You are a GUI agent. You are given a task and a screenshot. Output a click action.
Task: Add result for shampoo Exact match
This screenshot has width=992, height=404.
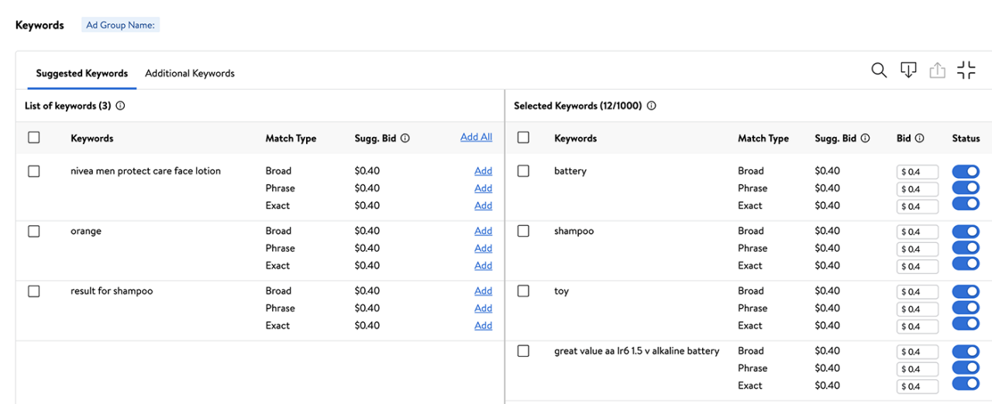click(x=484, y=326)
